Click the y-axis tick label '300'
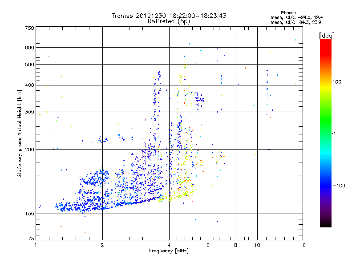 (30, 112)
